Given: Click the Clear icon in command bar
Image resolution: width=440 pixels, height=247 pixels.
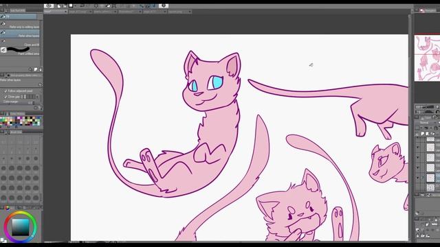Looking at the screenshot, I should point(96,6).
